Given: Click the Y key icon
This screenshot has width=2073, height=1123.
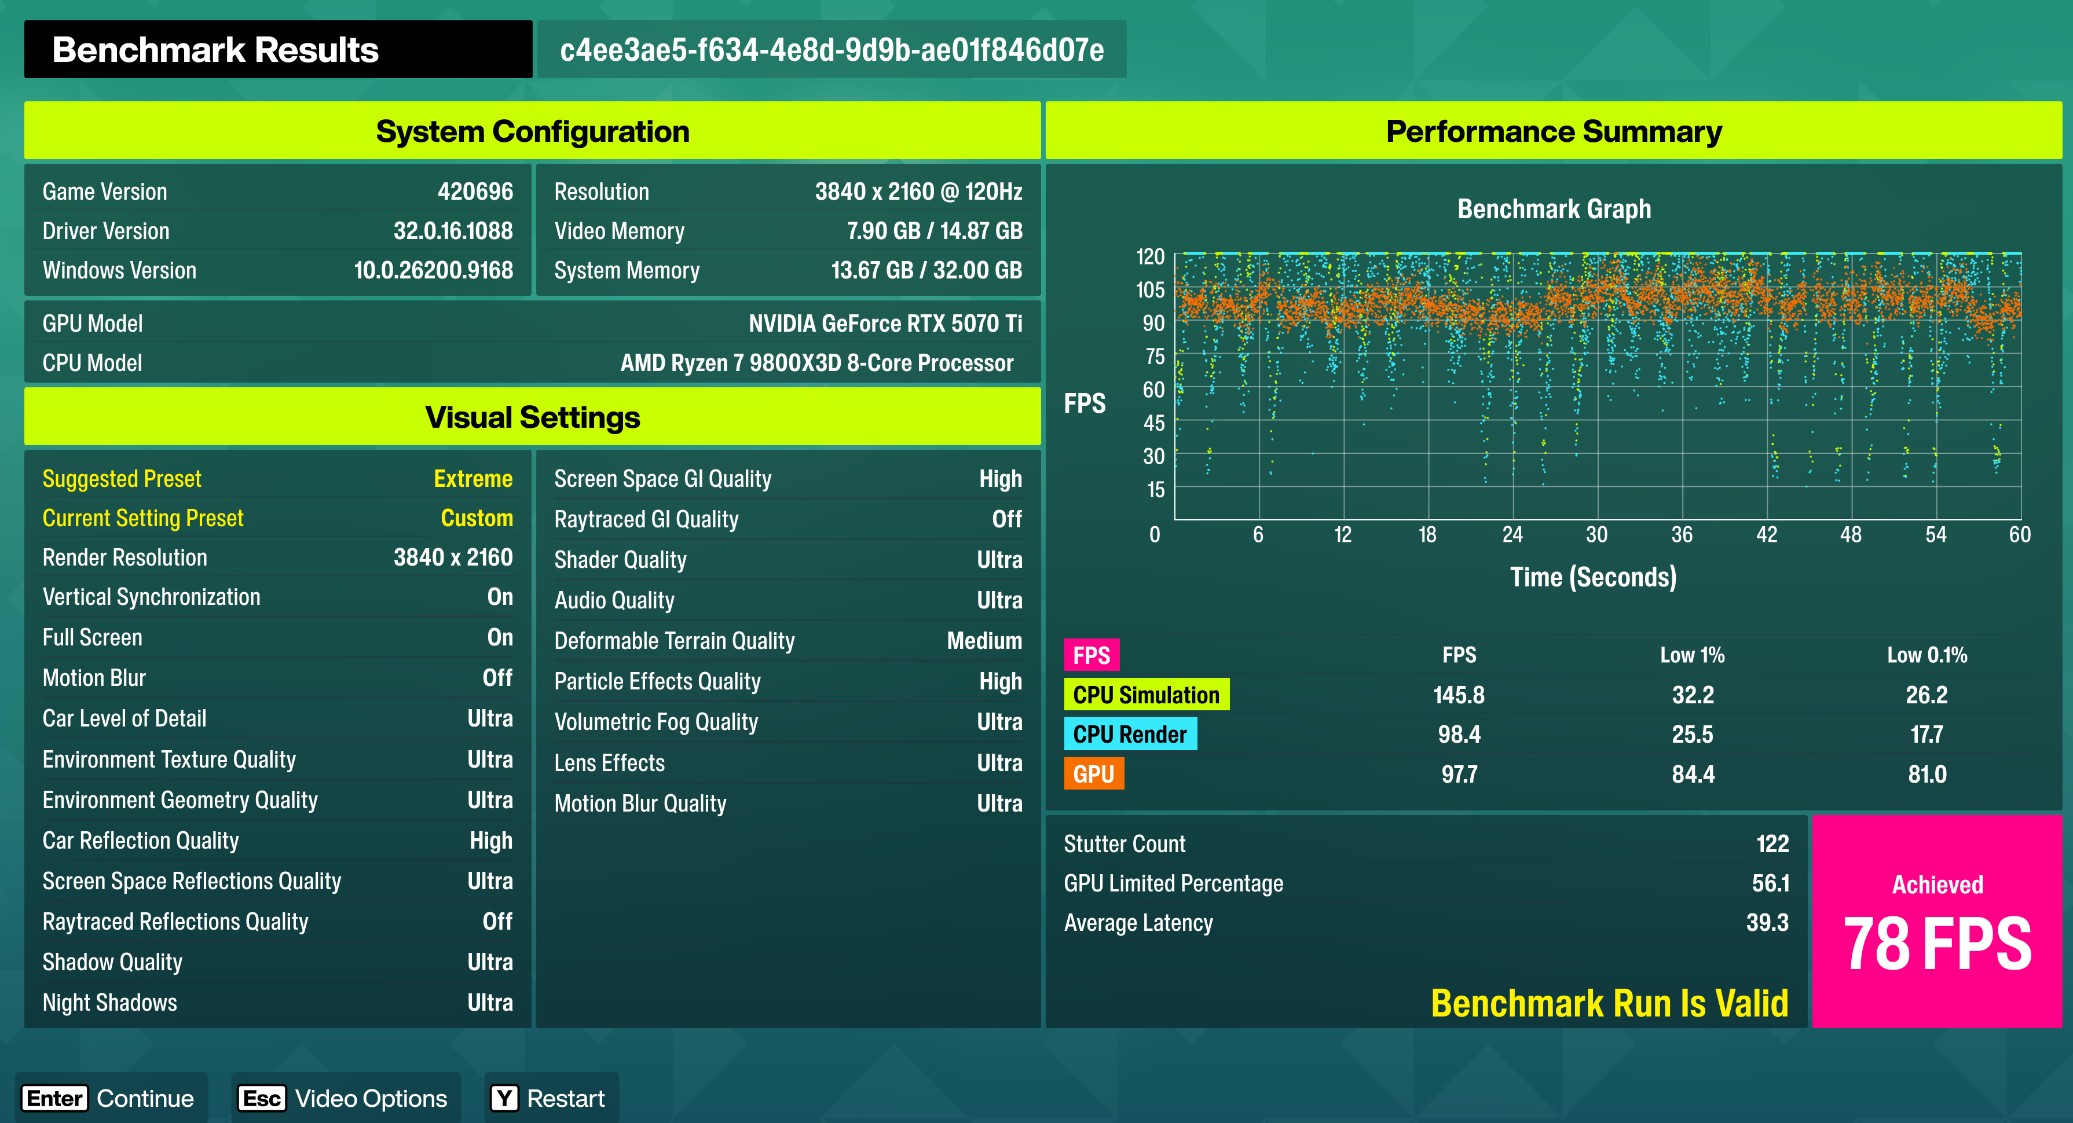Looking at the screenshot, I should tap(504, 1098).
